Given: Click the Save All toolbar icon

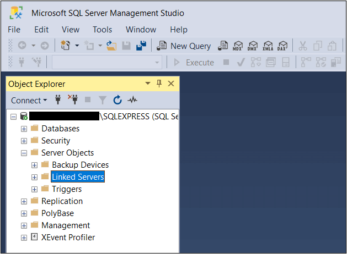Looking at the screenshot, I should click(142, 46).
